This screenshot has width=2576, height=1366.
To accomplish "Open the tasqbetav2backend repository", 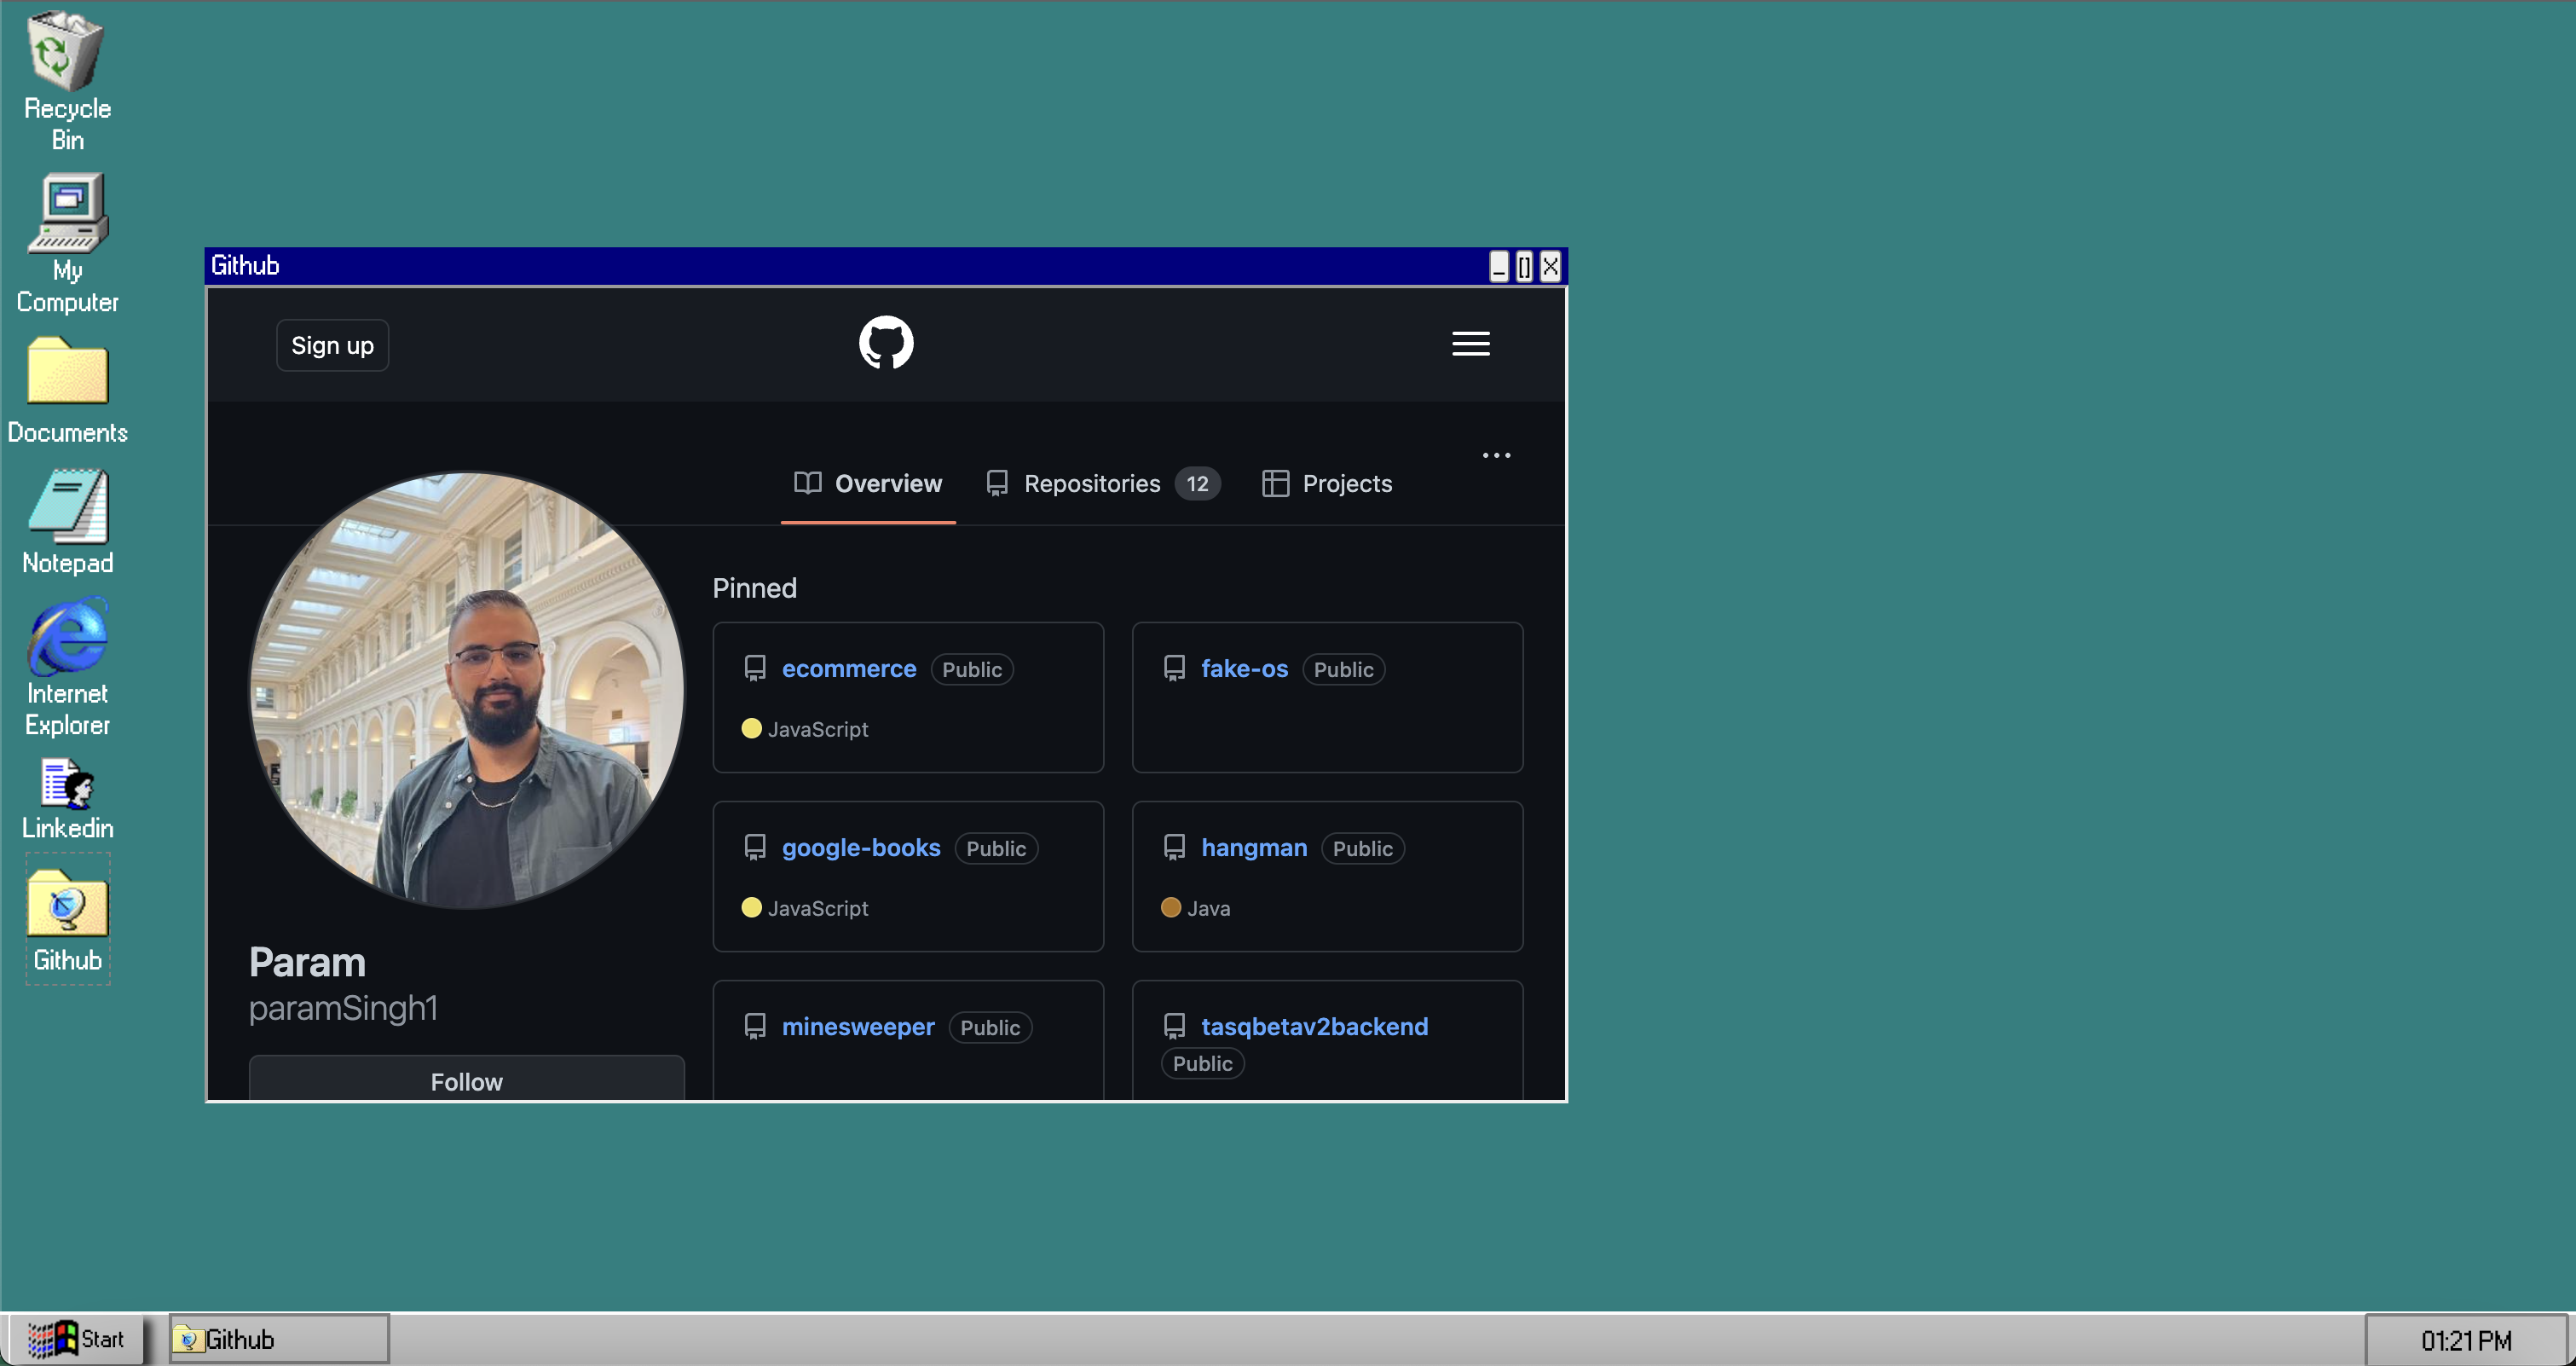I will [x=1312, y=1025].
